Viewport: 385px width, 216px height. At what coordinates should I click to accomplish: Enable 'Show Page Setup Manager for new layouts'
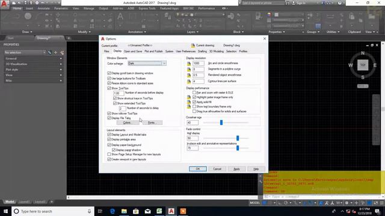(x=109, y=154)
